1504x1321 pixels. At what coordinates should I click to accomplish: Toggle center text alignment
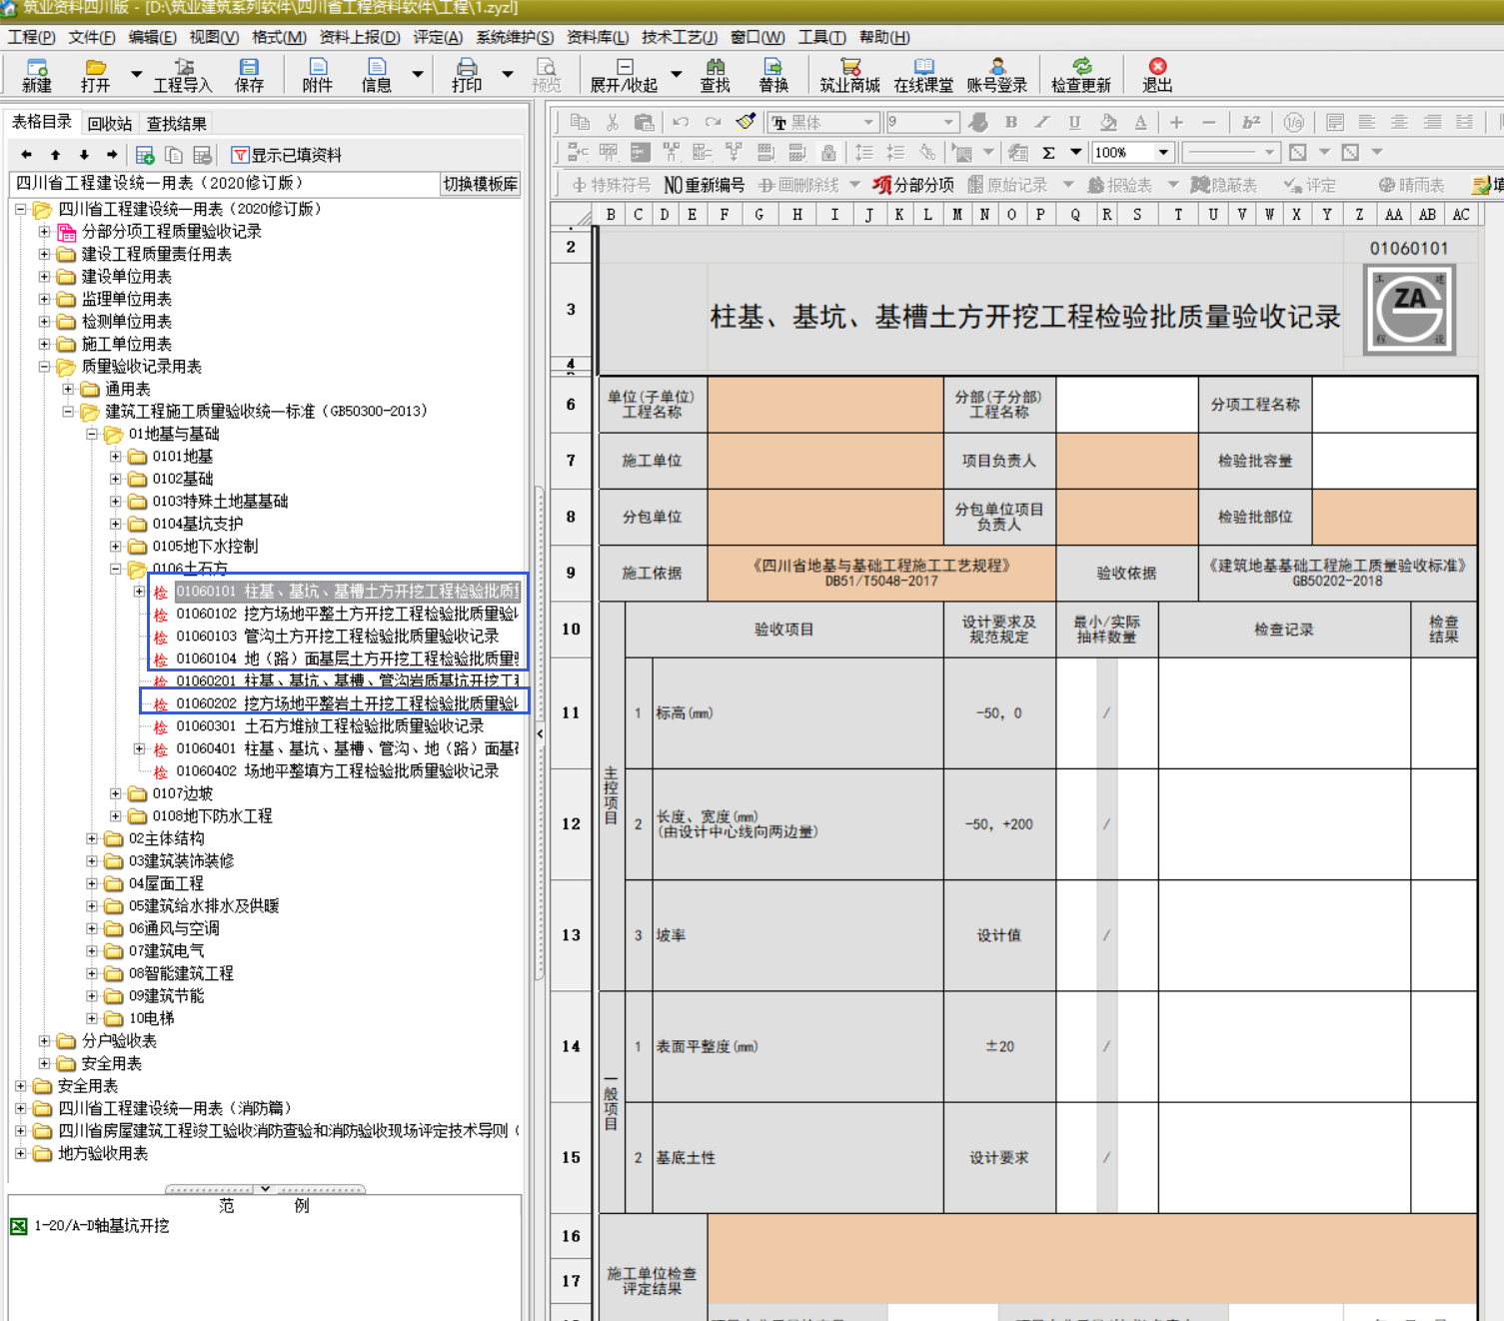pyautogui.click(x=1399, y=122)
